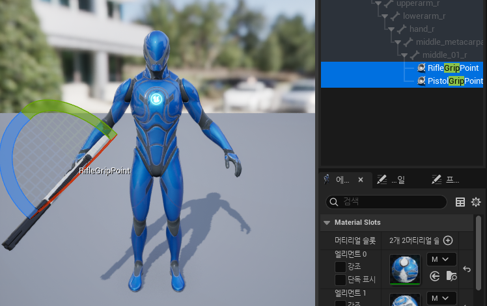Toggle 강조 checkbox for 엘리먼트 0
Image resolution: width=487 pixels, height=306 pixels.
[341, 266]
